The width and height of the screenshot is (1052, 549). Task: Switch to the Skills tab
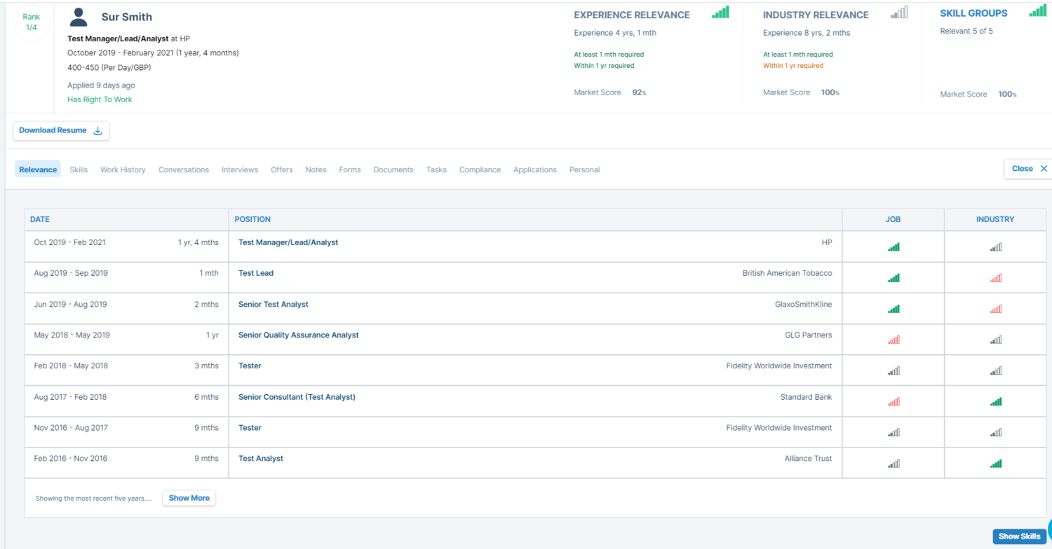[79, 169]
